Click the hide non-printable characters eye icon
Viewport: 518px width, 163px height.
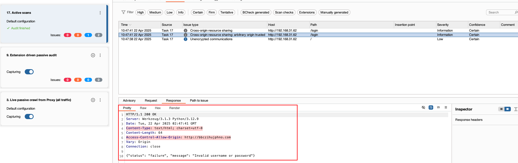click(423, 107)
